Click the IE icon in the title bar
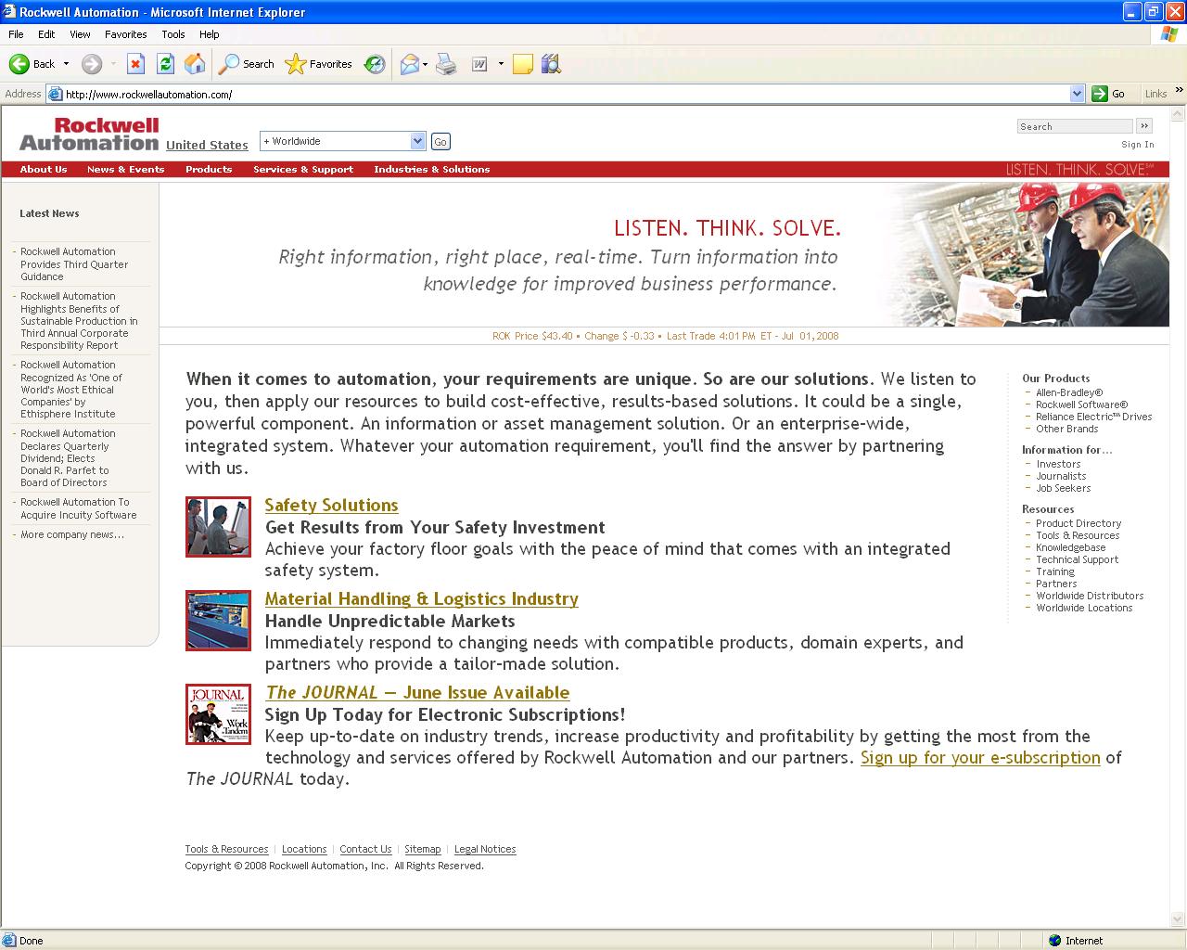This screenshot has width=1187, height=950. coord(9,11)
